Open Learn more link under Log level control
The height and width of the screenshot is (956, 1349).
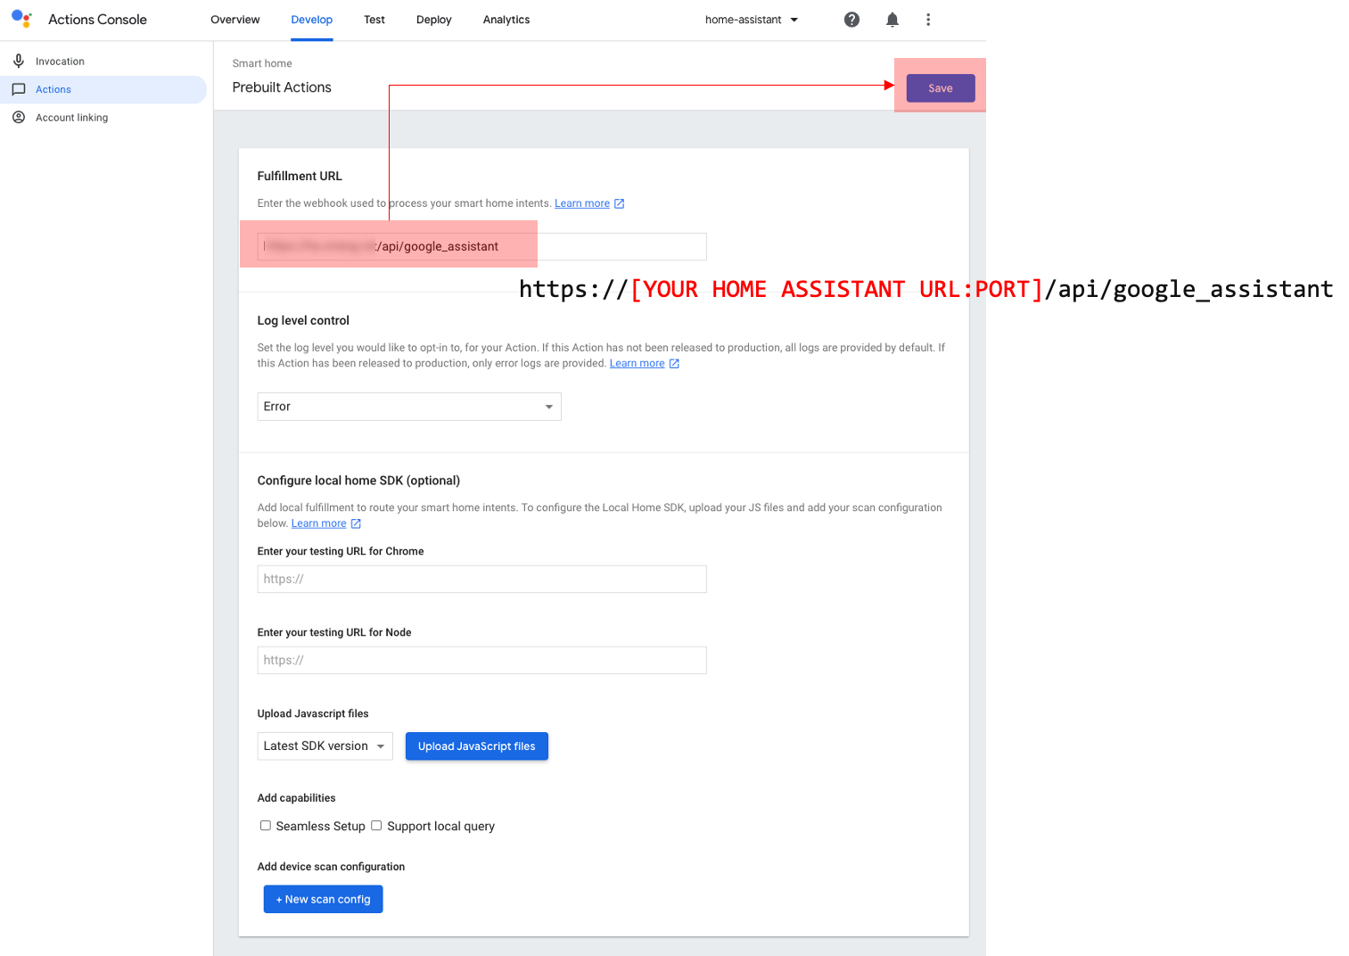pyautogui.click(x=637, y=363)
